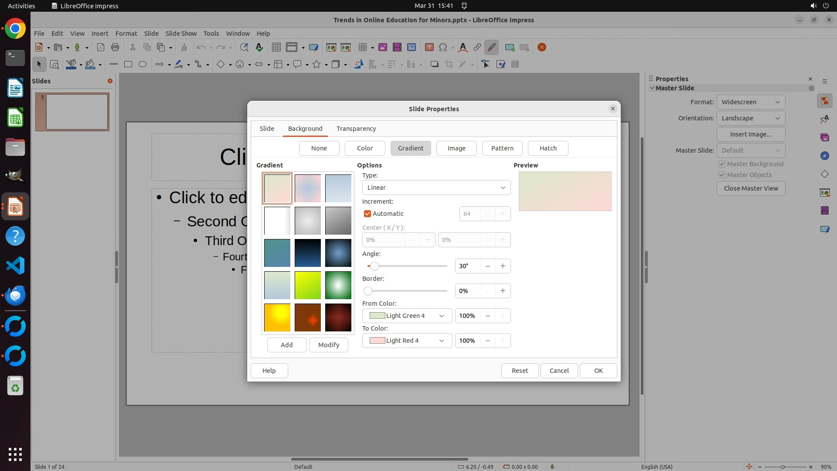
Task: Select the yellow-green gradient swatch
Action: pyautogui.click(x=307, y=285)
